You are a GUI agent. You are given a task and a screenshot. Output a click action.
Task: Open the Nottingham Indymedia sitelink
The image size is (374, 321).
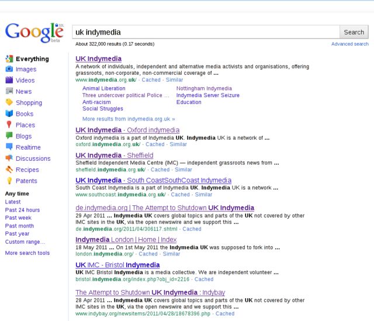pos(203,88)
